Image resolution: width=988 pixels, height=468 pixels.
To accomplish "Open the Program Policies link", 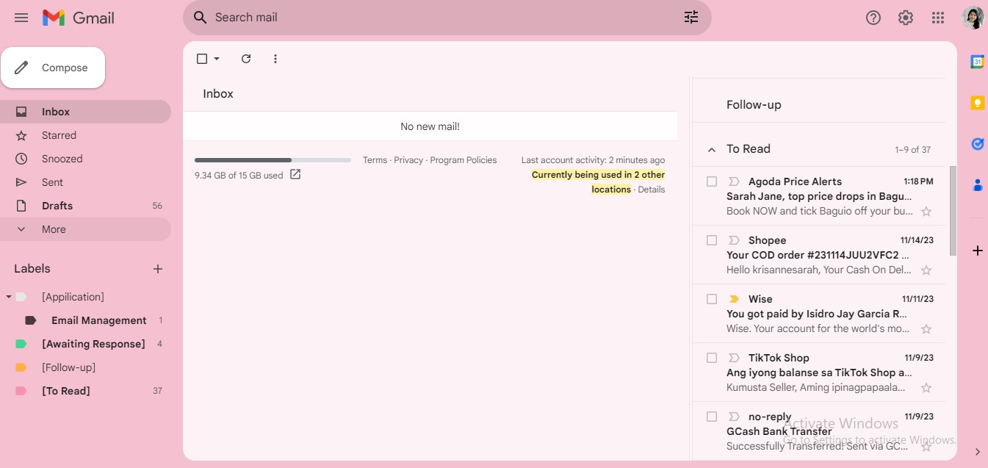I will point(464,160).
